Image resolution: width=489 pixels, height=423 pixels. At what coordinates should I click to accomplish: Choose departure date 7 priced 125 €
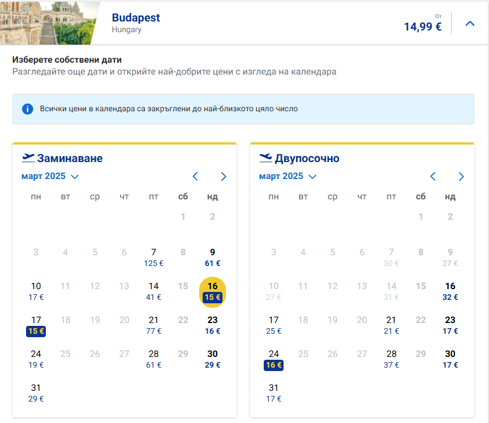[153, 257]
